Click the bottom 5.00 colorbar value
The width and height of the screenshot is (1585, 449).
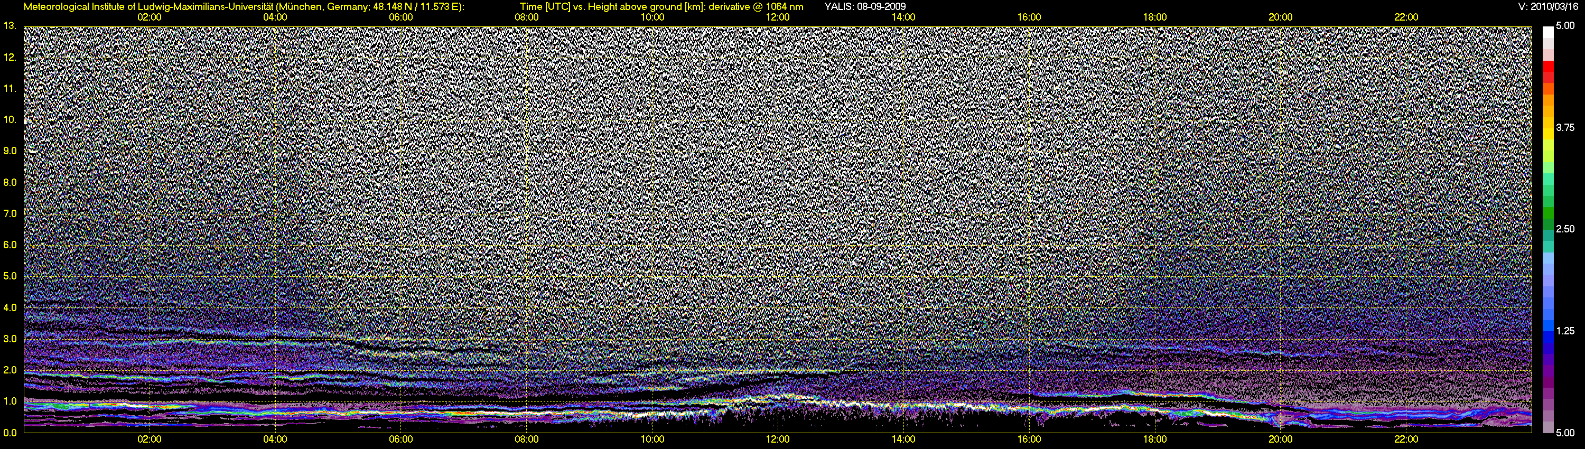pos(1565,433)
